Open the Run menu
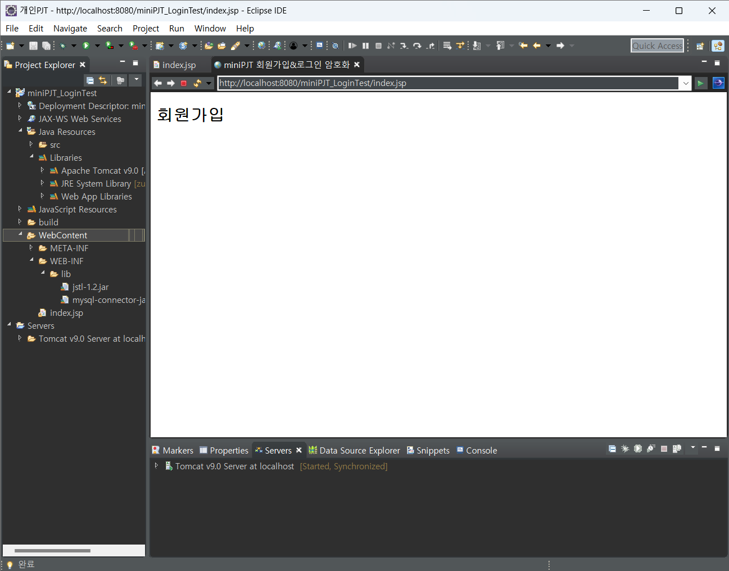The width and height of the screenshot is (729, 571). coord(176,29)
